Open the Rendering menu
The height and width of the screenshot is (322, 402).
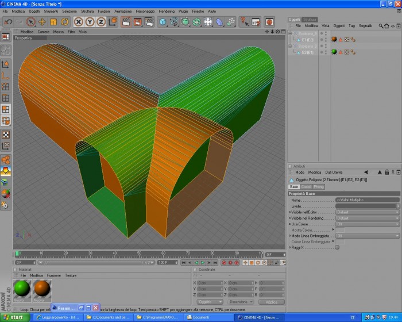[167, 11]
